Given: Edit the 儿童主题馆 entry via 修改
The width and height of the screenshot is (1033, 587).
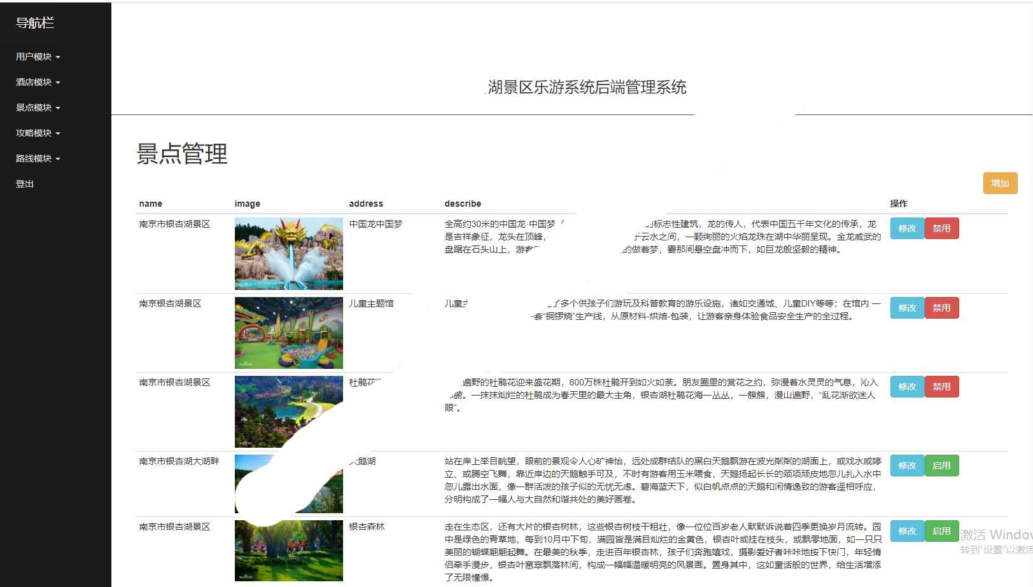Looking at the screenshot, I should click(907, 308).
